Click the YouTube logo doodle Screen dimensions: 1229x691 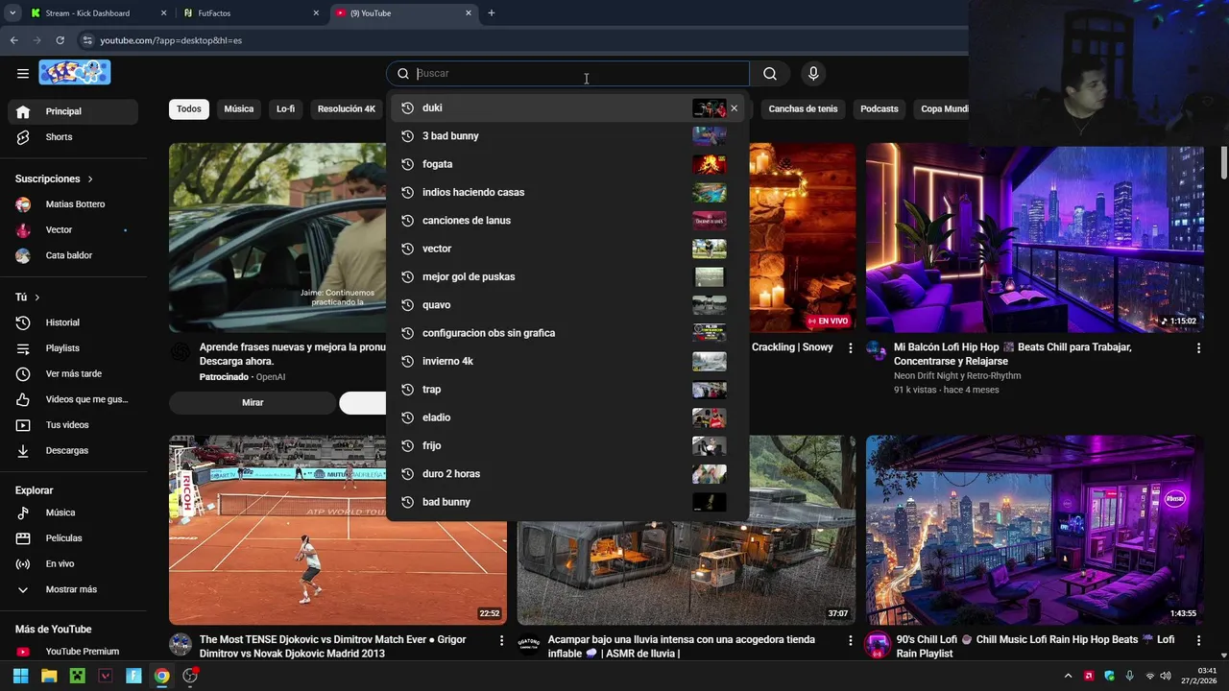click(75, 72)
